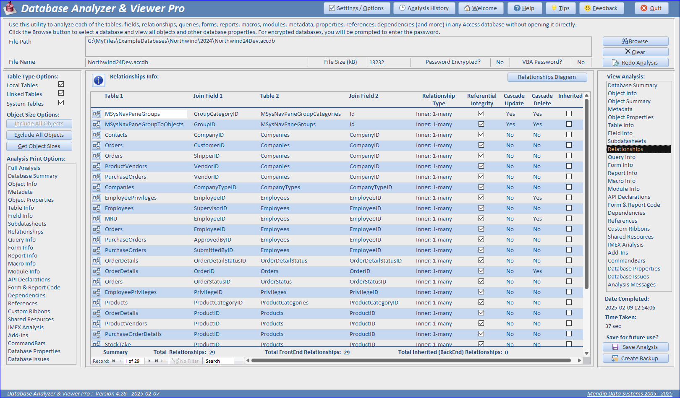The image size is (680, 398).
Task: Click the horizontal scrollbar right arrow
Action: 579,360
